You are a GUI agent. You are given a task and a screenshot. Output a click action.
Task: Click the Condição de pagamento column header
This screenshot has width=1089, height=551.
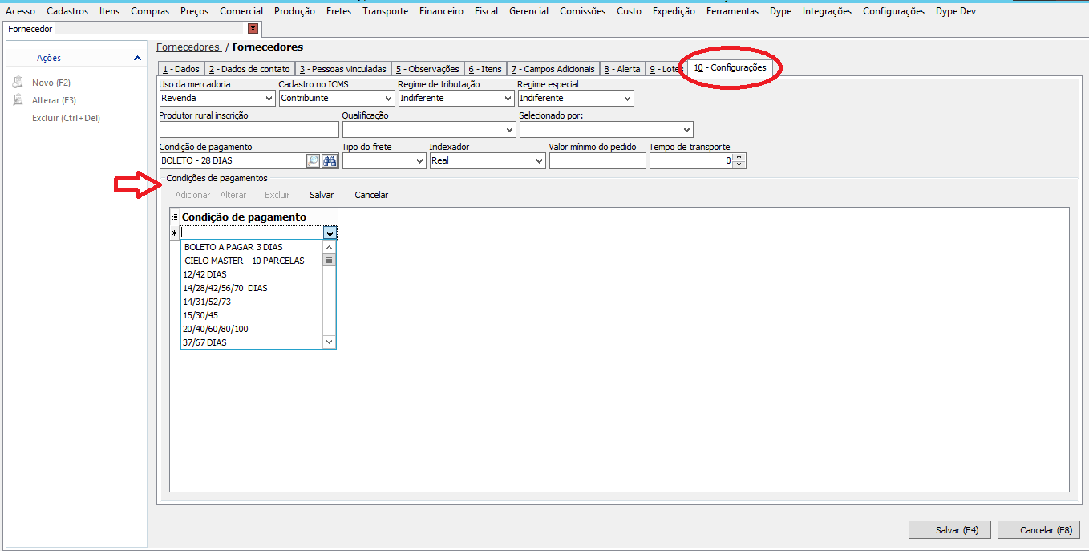(x=259, y=217)
